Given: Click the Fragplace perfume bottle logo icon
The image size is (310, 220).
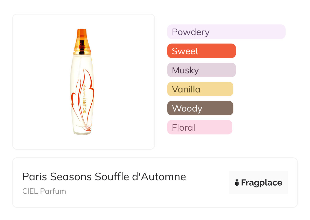Looking at the screenshot, I should 237,183.
